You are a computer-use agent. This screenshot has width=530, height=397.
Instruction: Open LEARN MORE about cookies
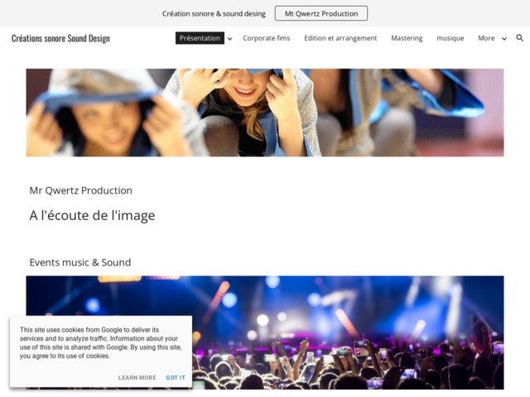137,377
